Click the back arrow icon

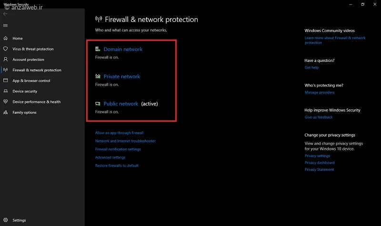5,14
